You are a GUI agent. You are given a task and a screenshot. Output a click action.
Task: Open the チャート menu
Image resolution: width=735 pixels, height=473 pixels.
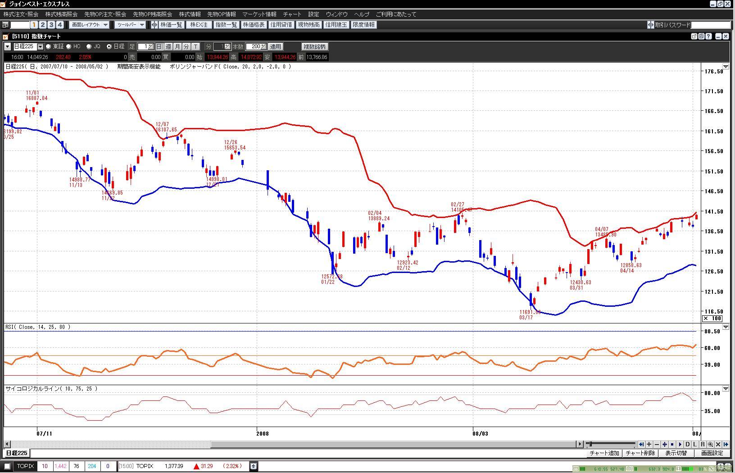coord(292,14)
